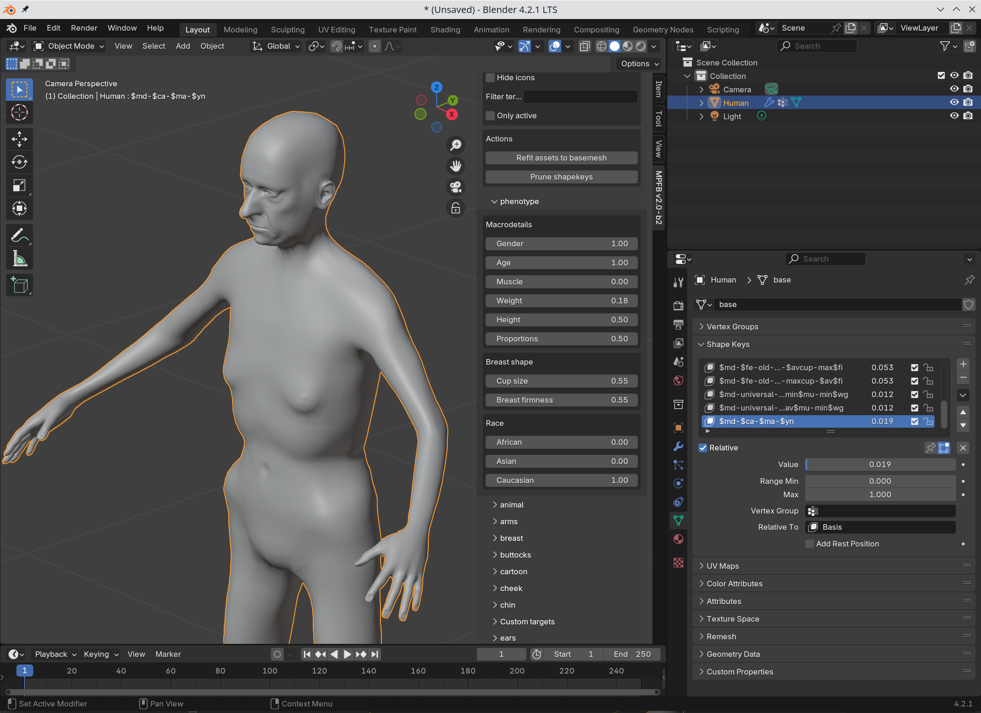Activate the Scale tool

tap(19, 186)
